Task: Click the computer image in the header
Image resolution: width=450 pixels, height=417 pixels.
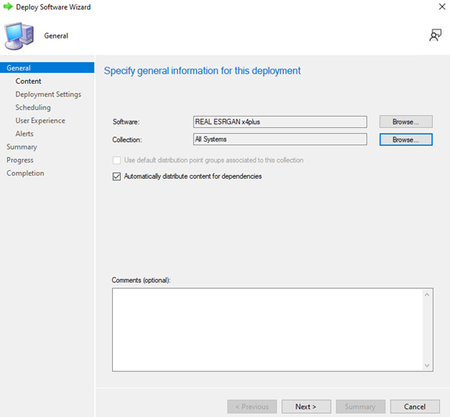Action: (19, 36)
